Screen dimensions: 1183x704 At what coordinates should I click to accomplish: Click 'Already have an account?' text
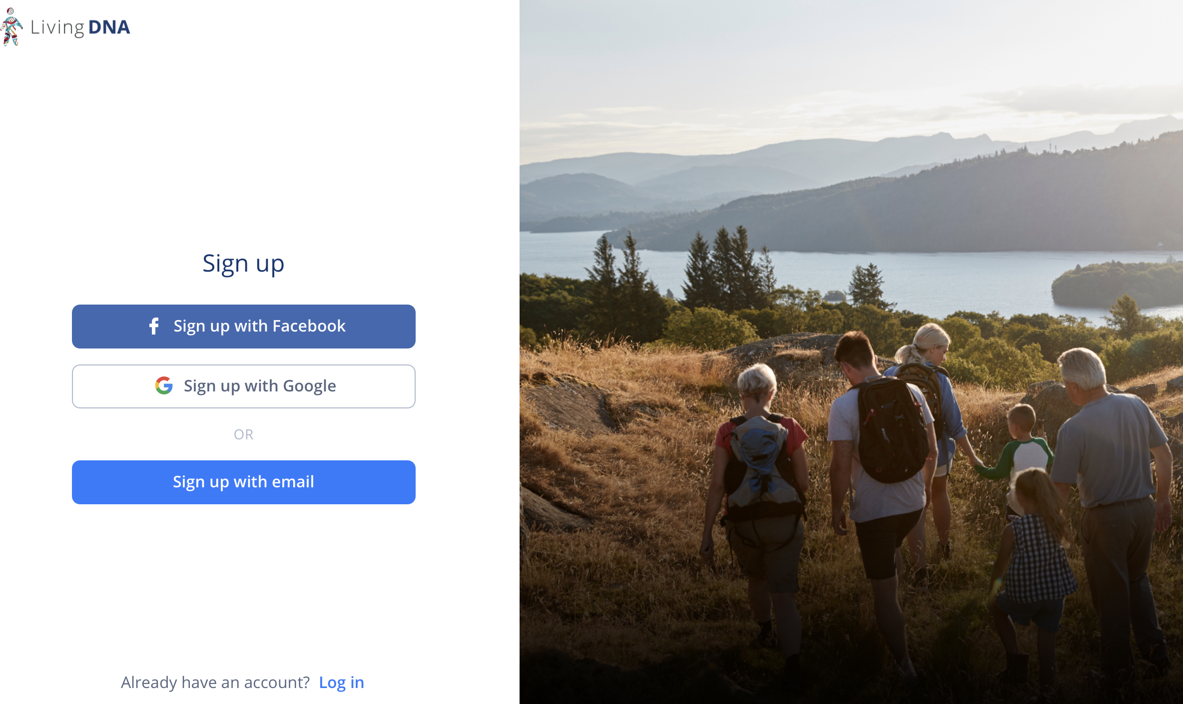tap(215, 683)
